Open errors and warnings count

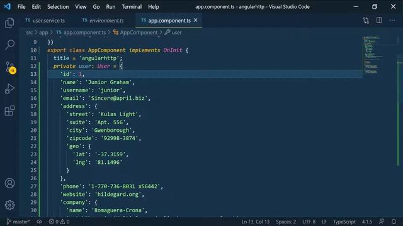(59, 222)
